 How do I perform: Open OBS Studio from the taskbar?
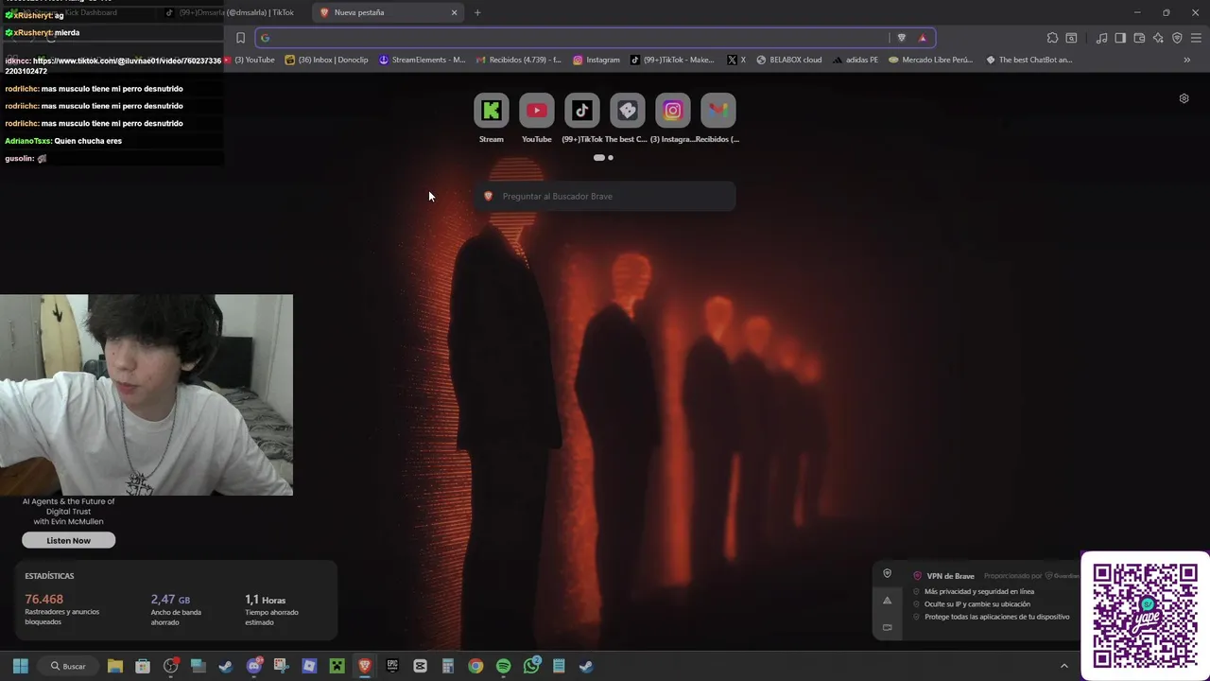click(x=171, y=666)
